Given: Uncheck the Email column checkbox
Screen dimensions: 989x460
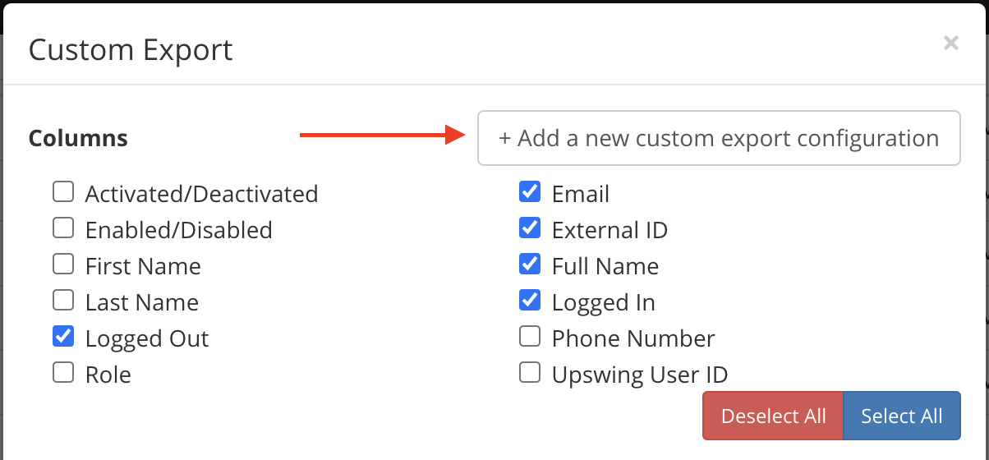Looking at the screenshot, I should click(x=530, y=192).
